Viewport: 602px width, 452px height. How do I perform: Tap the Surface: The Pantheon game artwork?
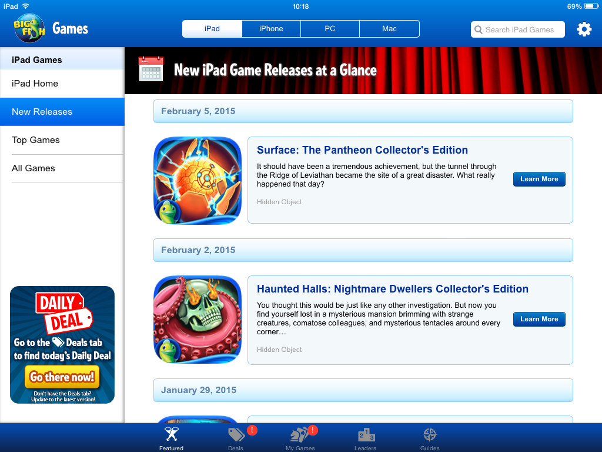click(198, 180)
